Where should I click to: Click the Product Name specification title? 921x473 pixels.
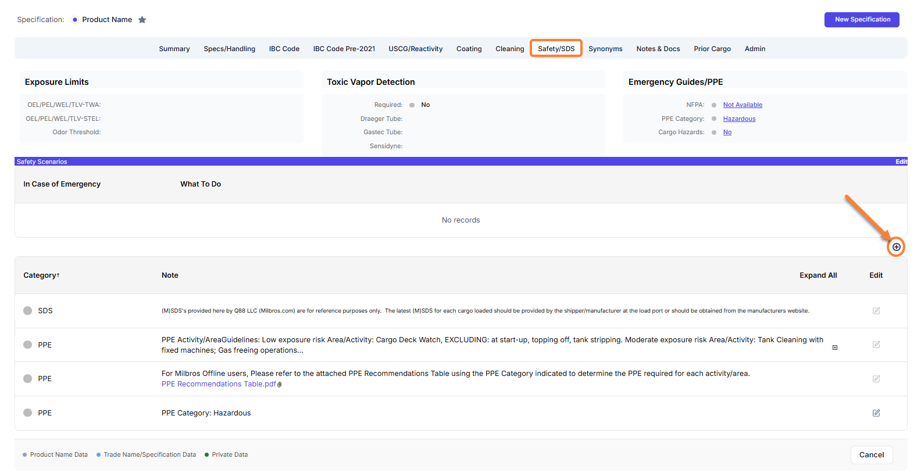coord(107,20)
